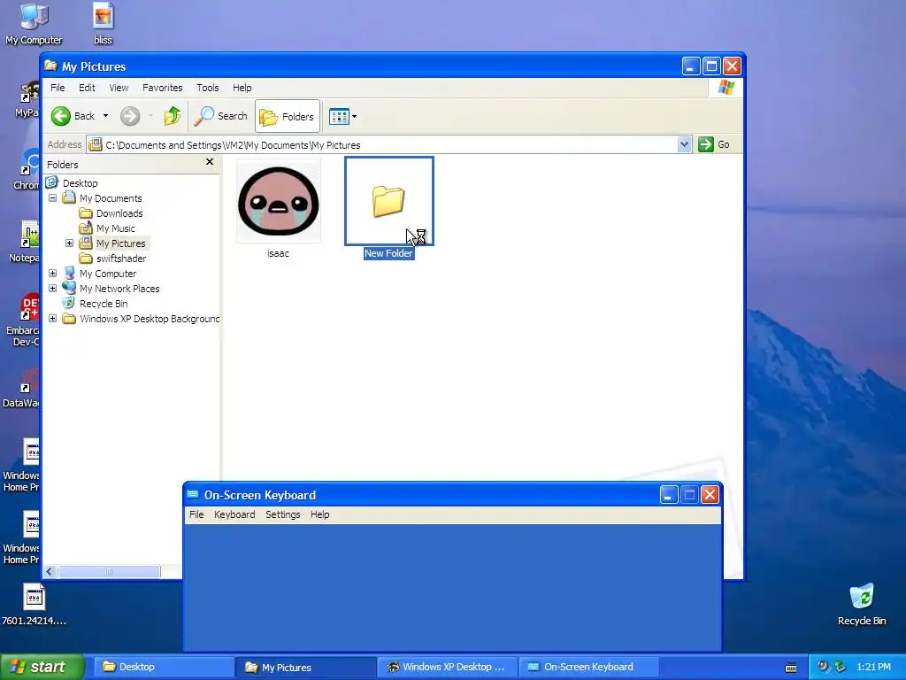Maximize the My Pictures window

click(x=711, y=66)
